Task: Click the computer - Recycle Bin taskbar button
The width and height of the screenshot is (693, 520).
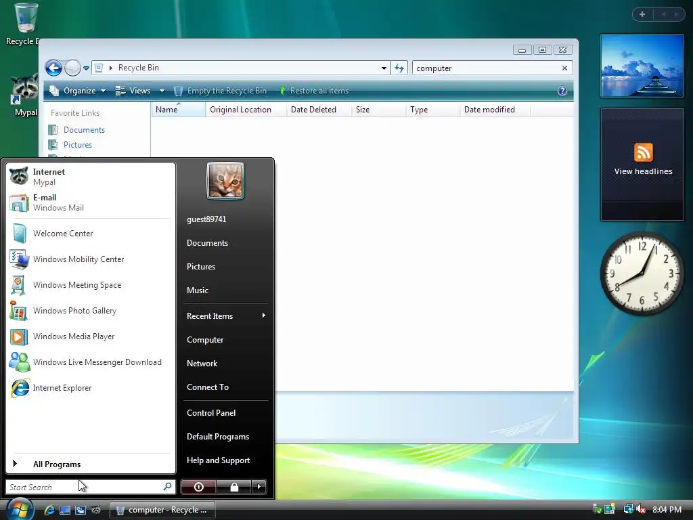Action: pyautogui.click(x=162, y=510)
